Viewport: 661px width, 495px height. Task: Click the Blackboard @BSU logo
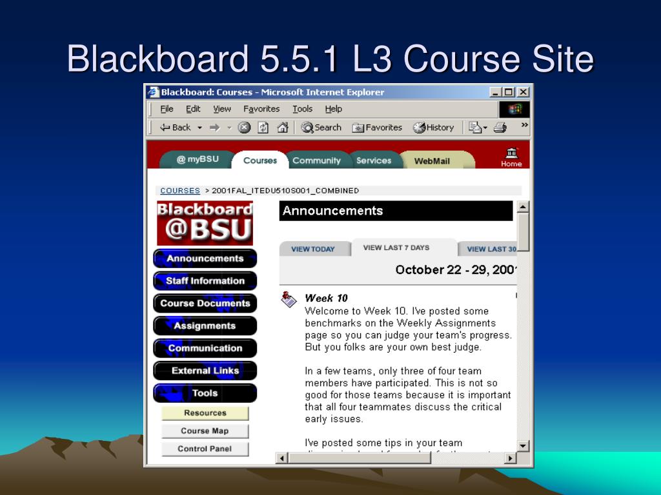click(x=205, y=223)
